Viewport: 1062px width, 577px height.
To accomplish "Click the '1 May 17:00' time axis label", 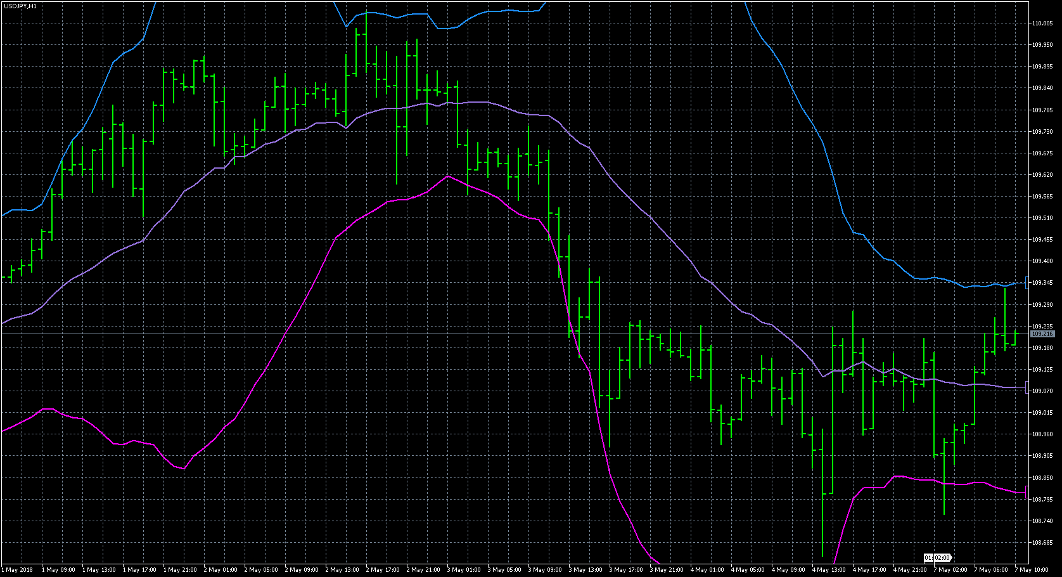I will [x=139, y=570].
